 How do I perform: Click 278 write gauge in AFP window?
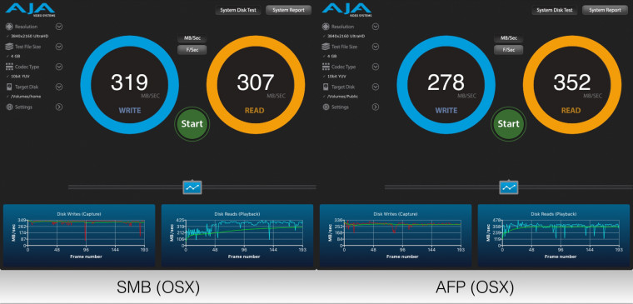click(x=446, y=84)
